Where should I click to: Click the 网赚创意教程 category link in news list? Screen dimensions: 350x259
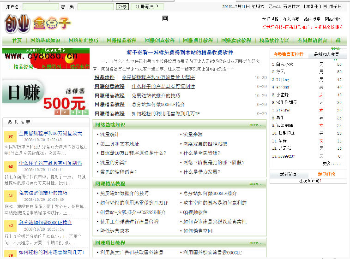(x=109, y=86)
